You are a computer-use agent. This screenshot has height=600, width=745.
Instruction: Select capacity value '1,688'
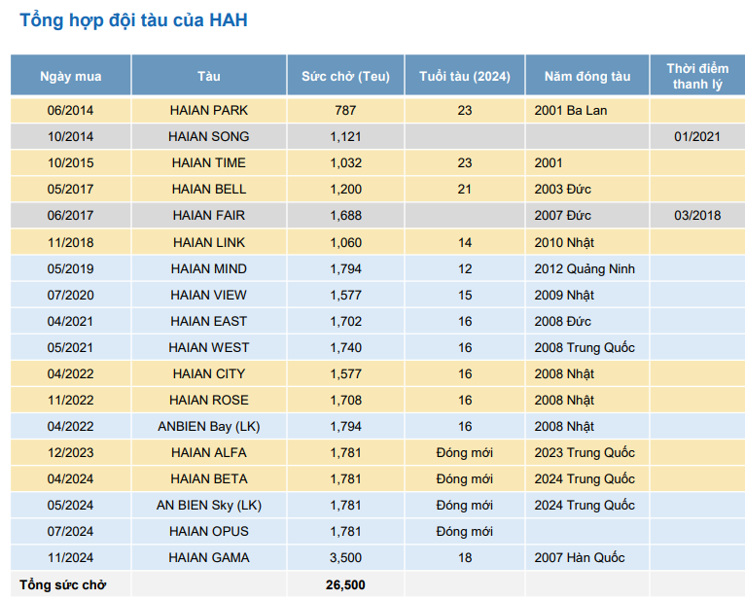click(x=345, y=215)
